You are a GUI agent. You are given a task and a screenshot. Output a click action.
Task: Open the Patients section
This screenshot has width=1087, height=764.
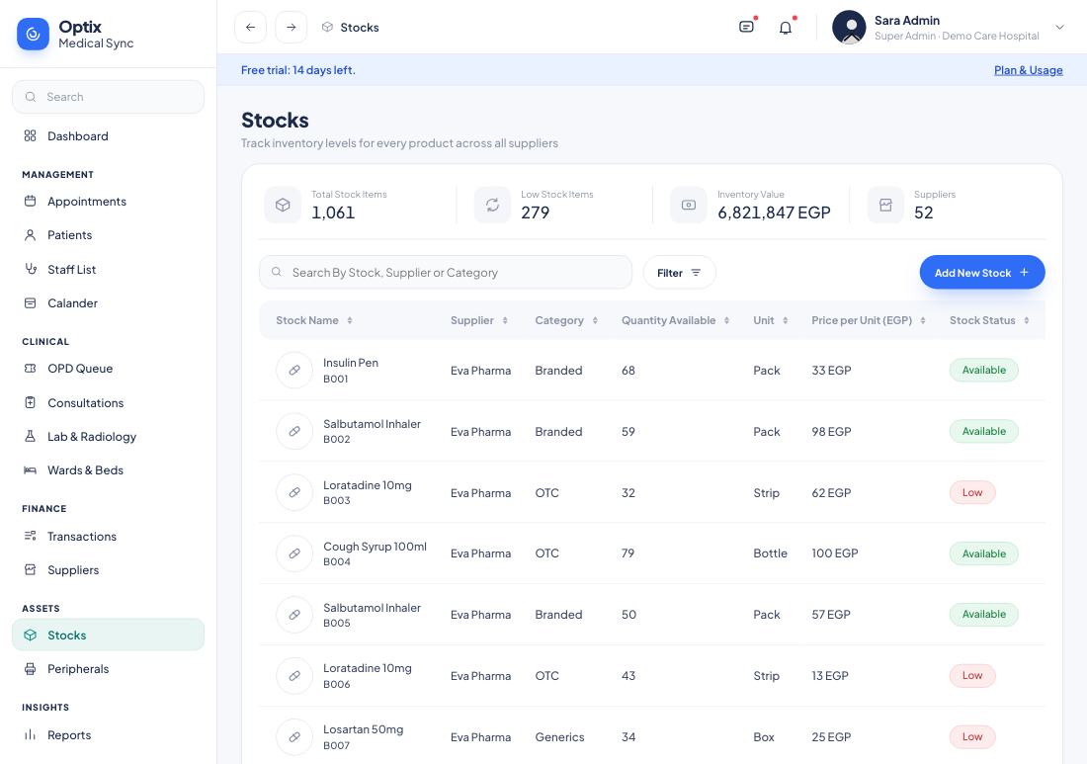click(x=108, y=235)
